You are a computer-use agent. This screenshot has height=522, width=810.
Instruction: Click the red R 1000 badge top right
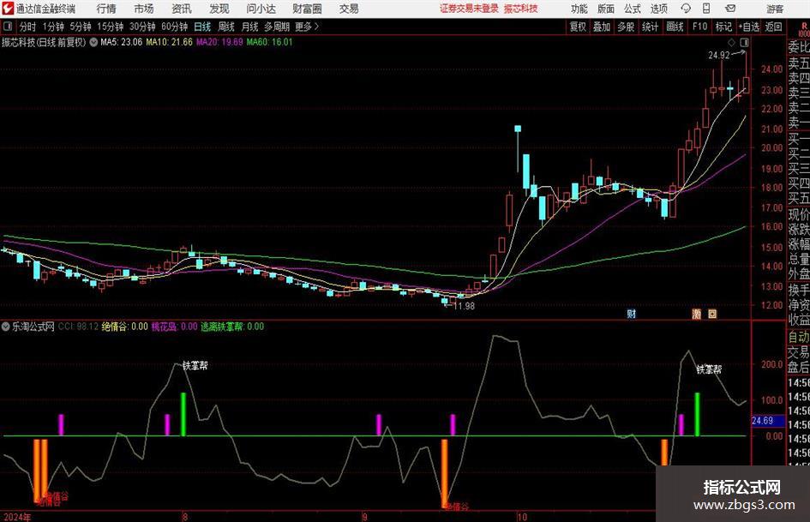(804, 29)
